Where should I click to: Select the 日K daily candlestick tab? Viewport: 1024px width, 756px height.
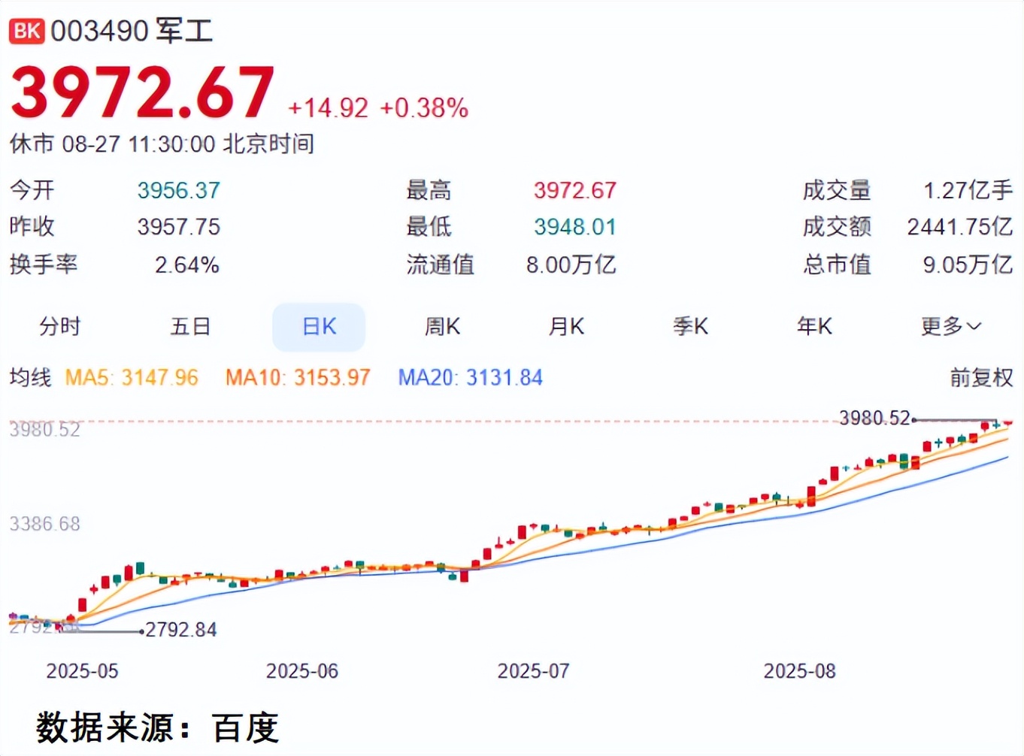click(319, 327)
